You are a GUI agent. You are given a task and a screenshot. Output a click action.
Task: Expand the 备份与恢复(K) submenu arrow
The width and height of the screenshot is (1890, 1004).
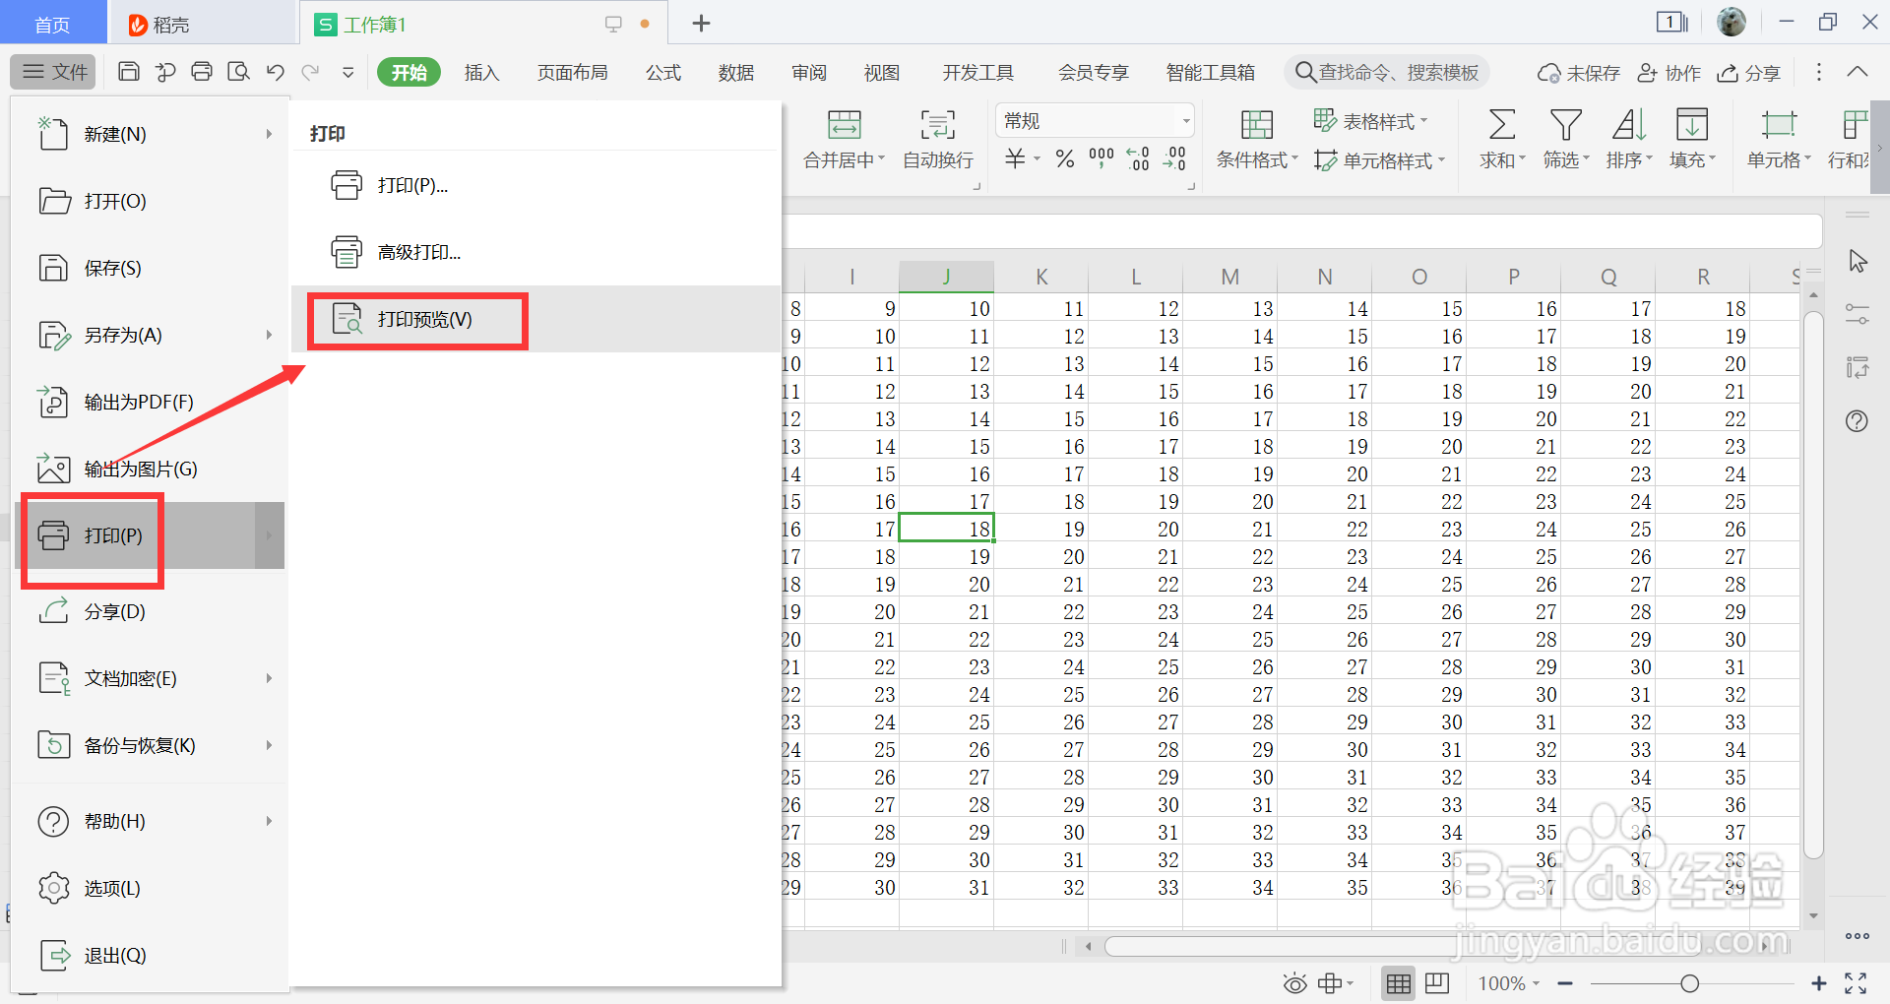tap(269, 745)
